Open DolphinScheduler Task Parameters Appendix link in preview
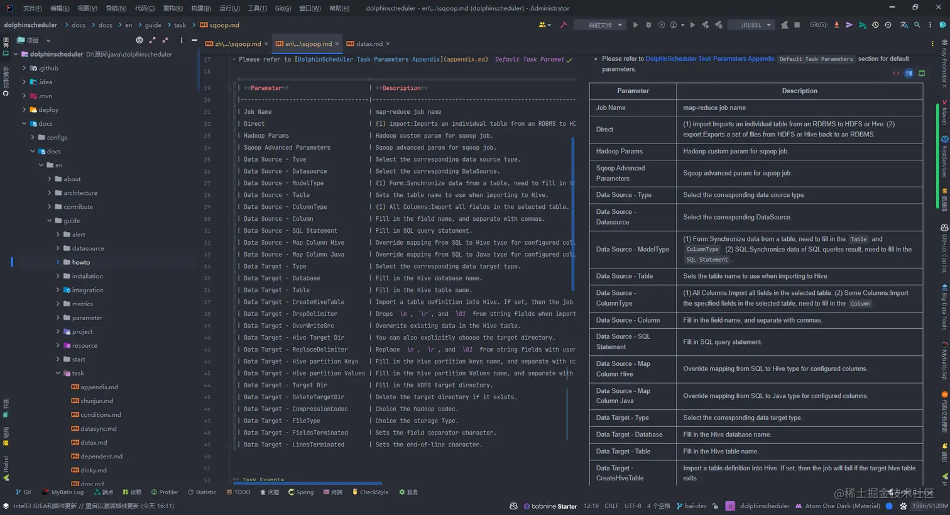950x515 pixels. (x=710, y=58)
